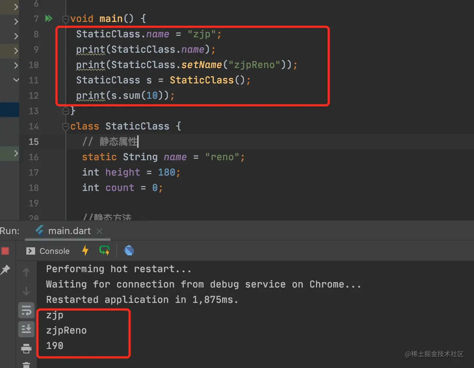Collapse the open chevron beside line 11
The height and width of the screenshot is (368, 474).
click(16, 79)
